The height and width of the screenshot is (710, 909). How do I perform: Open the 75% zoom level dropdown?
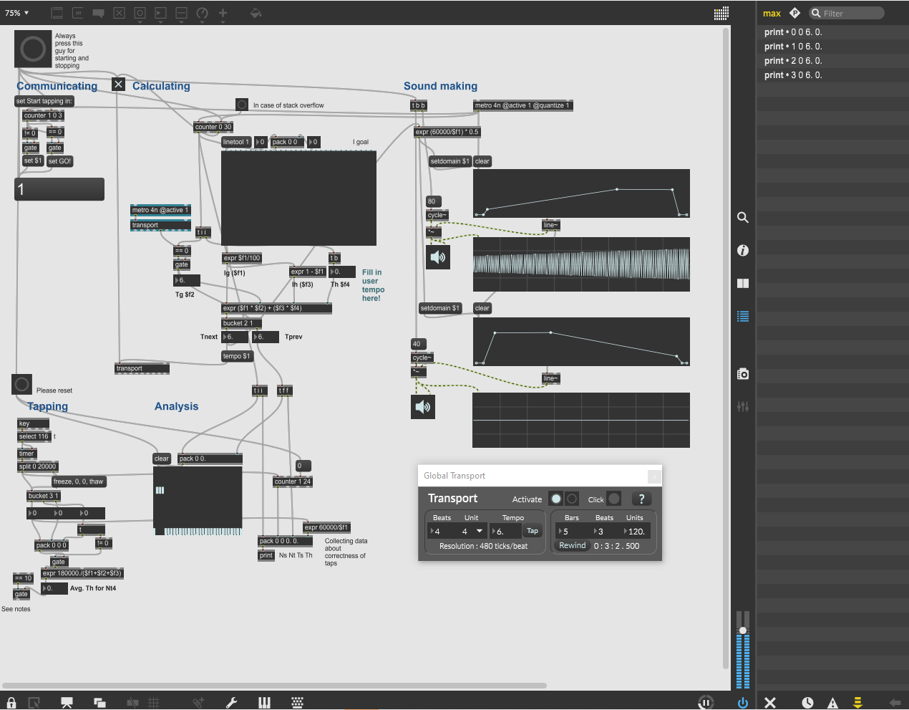tap(16, 12)
